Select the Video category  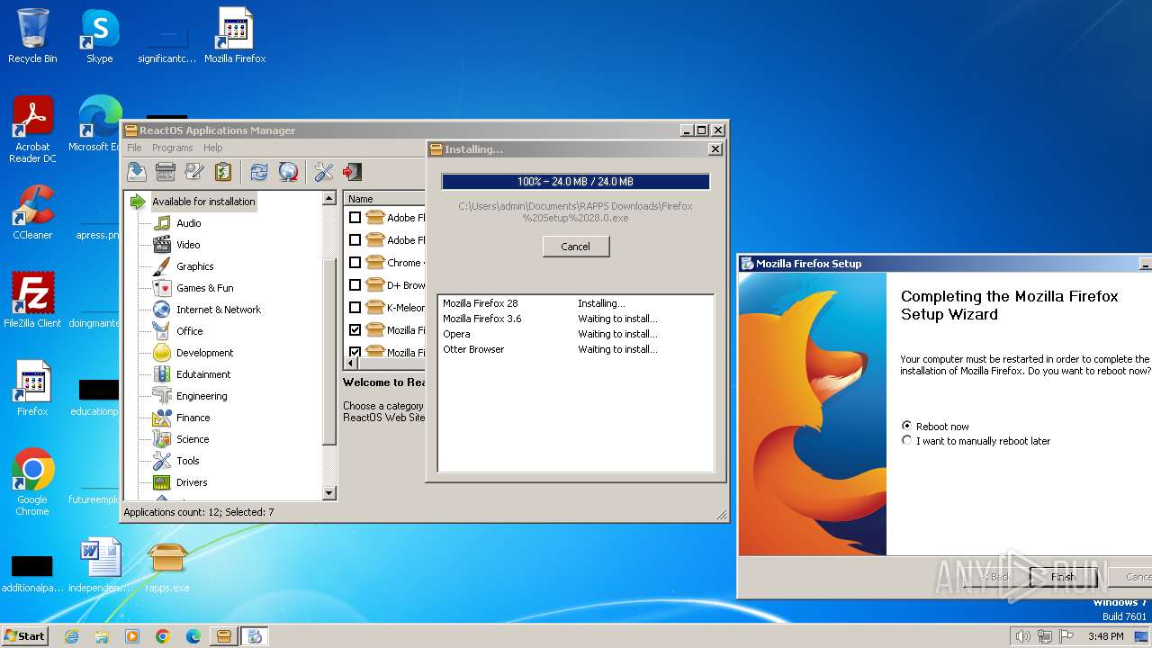click(x=188, y=245)
